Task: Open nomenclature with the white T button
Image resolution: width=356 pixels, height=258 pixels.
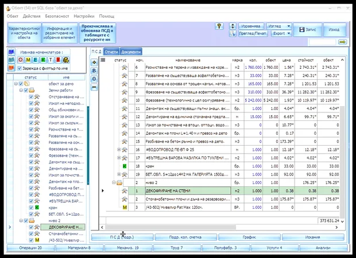Action: [51, 60]
